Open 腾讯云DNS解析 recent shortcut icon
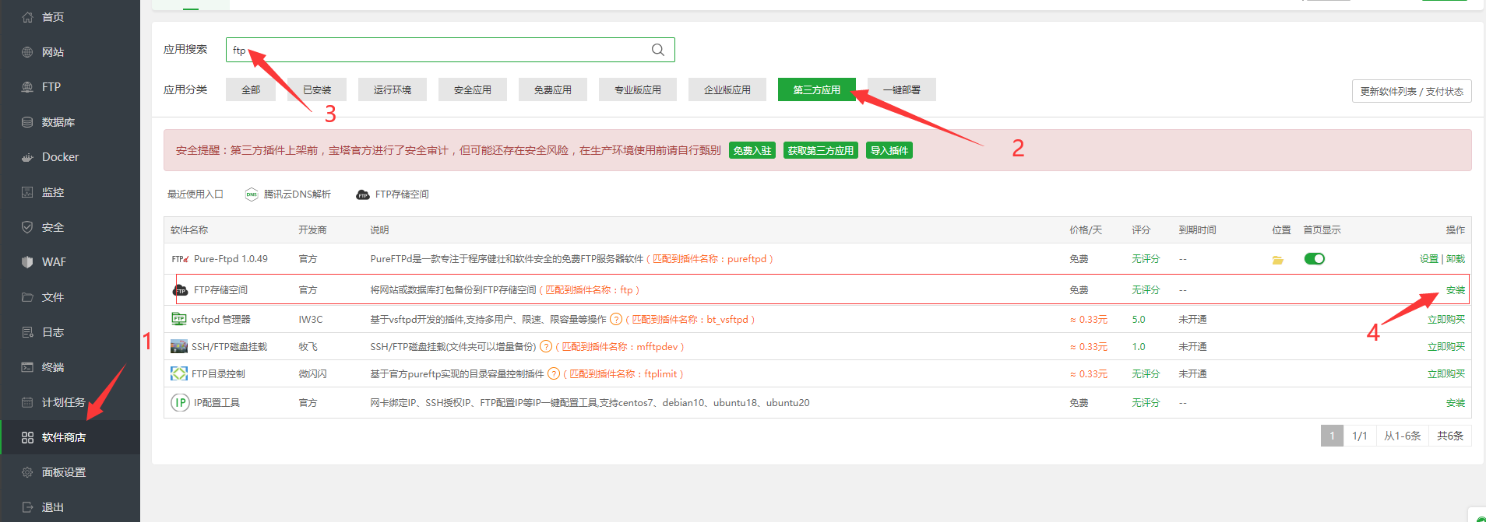 click(x=252, y=194)
